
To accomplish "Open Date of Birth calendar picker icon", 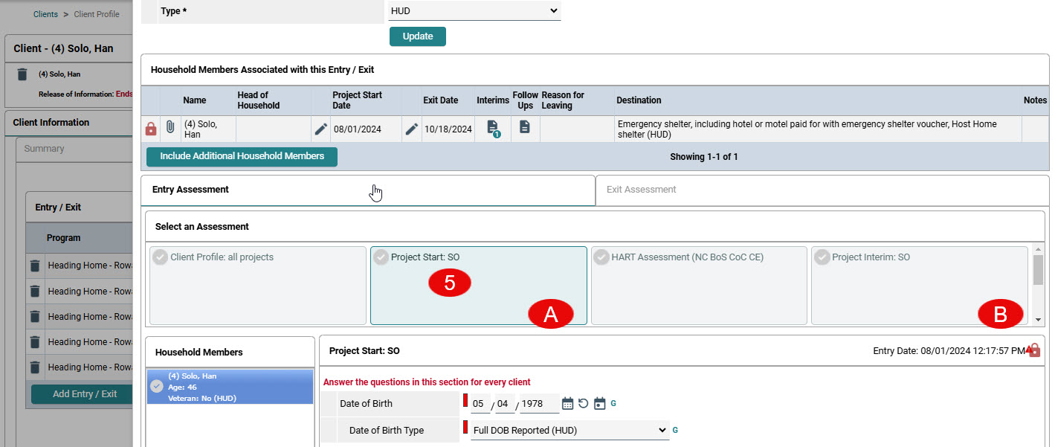I will (x=567, y=404).
